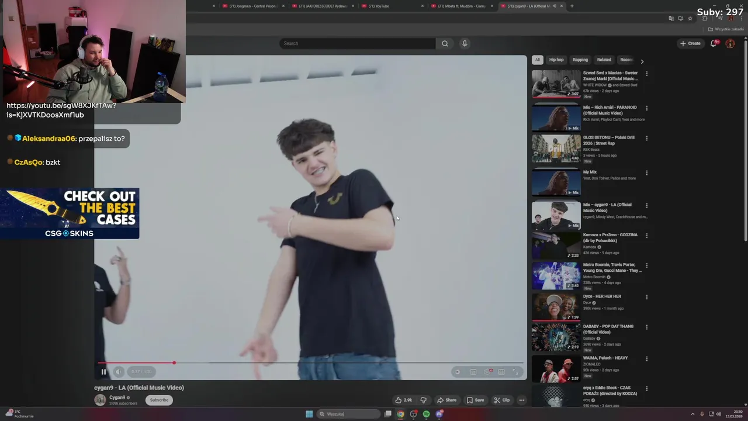Create a clip of the video
Screen dimensions: 748x421
coord(502,400)
